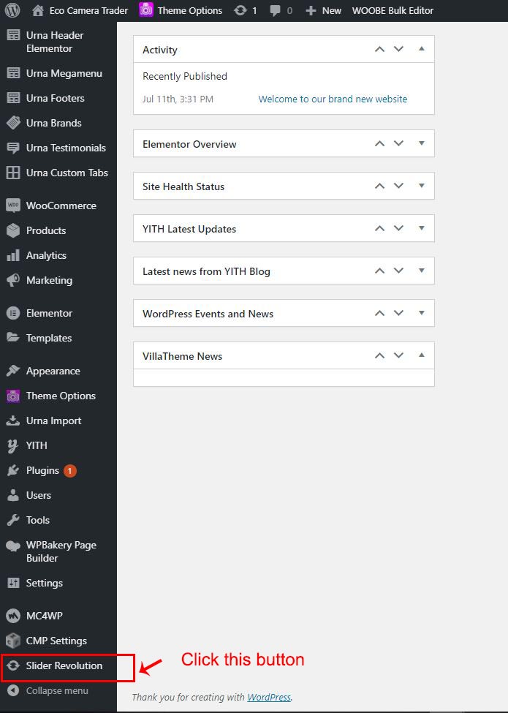Image resolution: width=508 pixels, height=713 pixels.
Task: Click the WordPress logo icon
Action: [x=12, y=10]
